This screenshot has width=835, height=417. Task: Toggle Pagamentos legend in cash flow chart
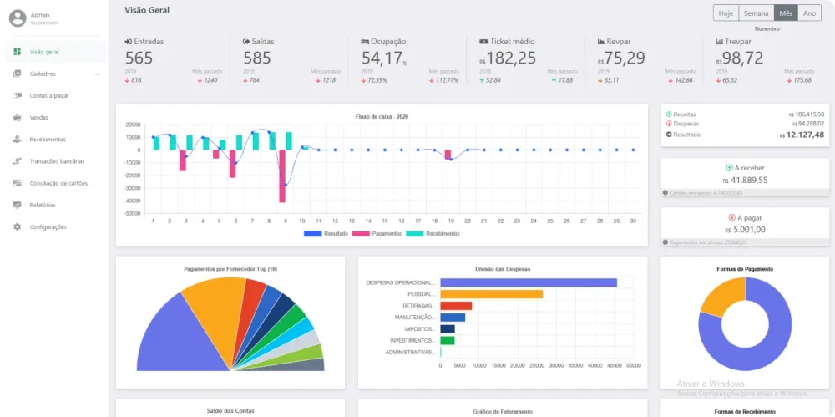pos(376,233)
